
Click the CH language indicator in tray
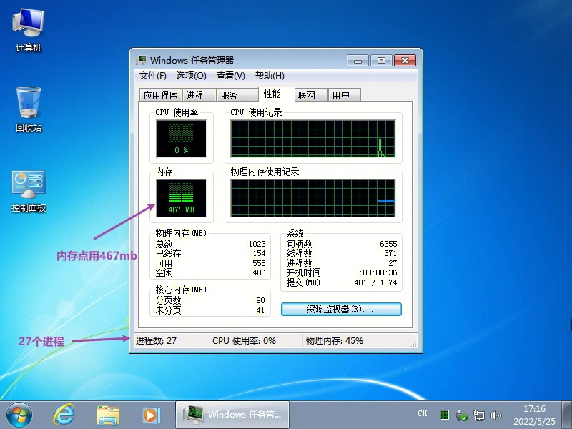[x=423, y=414]
